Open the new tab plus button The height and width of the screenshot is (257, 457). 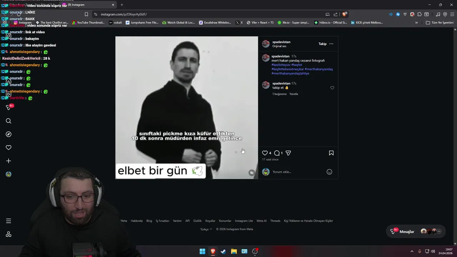[122, 5]
